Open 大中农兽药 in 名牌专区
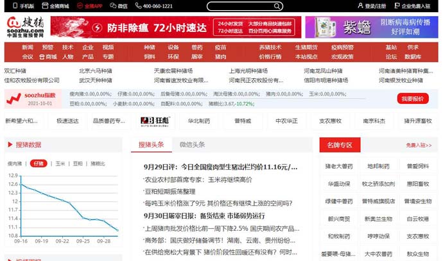Image resolution: width=443 pixels, height=261 pixels. coord(378,254)
